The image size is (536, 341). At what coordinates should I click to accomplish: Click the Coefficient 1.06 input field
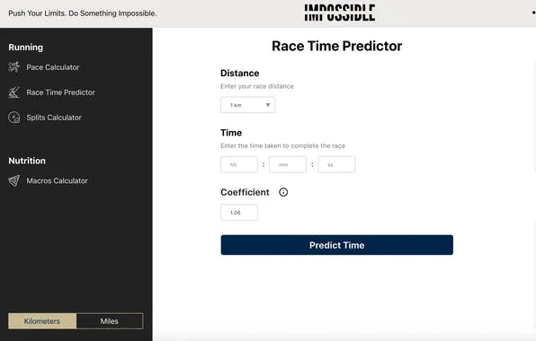click(x=239, y=213)
